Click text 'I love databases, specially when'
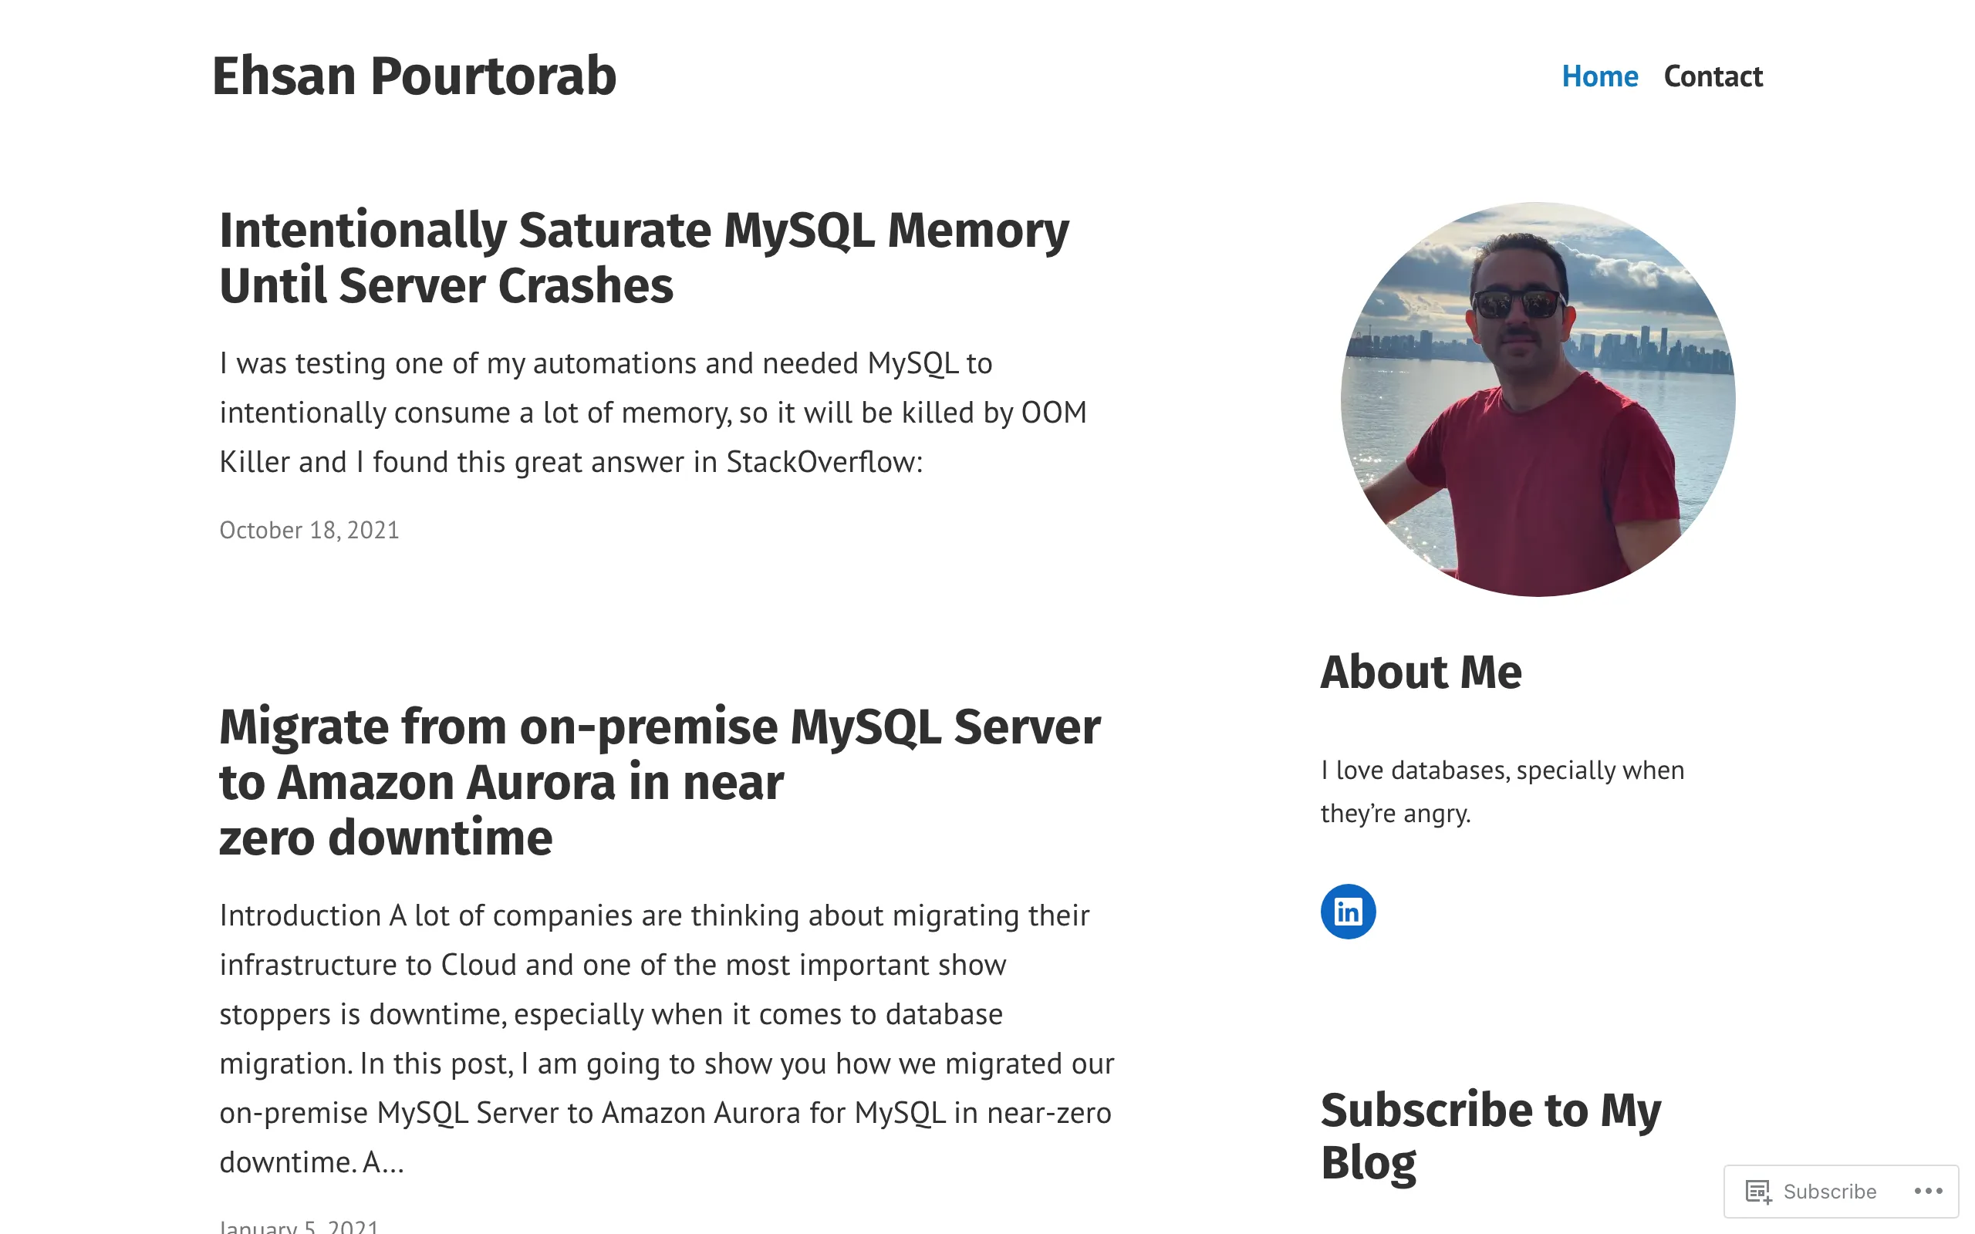 tap(1501, 770)
